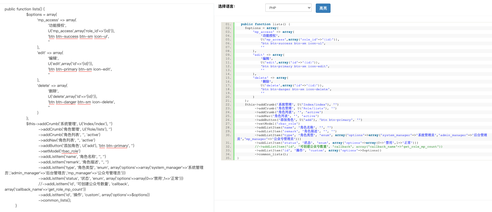Viewport: 492px width, 212px height.
Task: Click ->addListItem('status' line in left editor
Action: [111, 178]
